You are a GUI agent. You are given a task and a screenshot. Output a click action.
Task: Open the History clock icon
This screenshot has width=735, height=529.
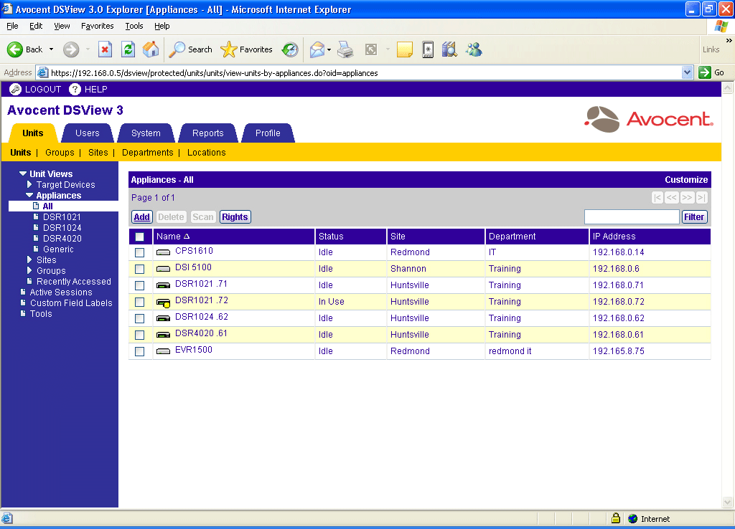click(290, 49)
